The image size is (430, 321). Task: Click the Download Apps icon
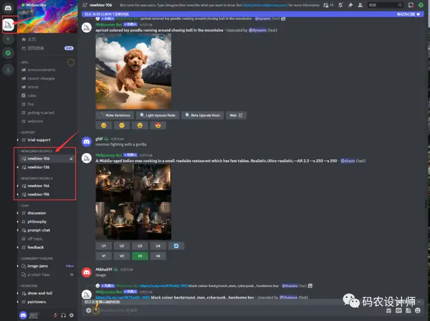[x=8, y=70]
